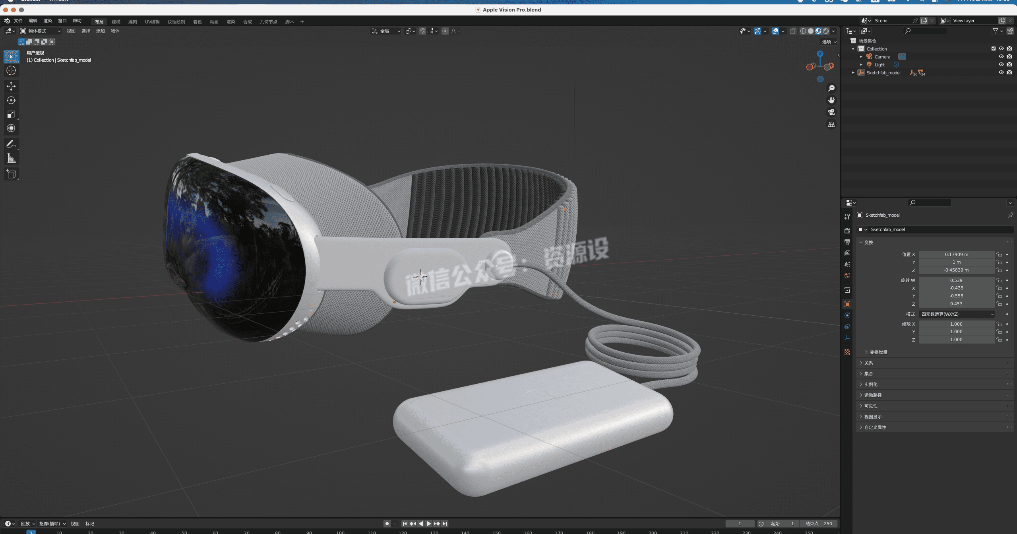Switch to the 建模 workspace tab
This screenshot has height=534, width=1017.
(116, 22)
